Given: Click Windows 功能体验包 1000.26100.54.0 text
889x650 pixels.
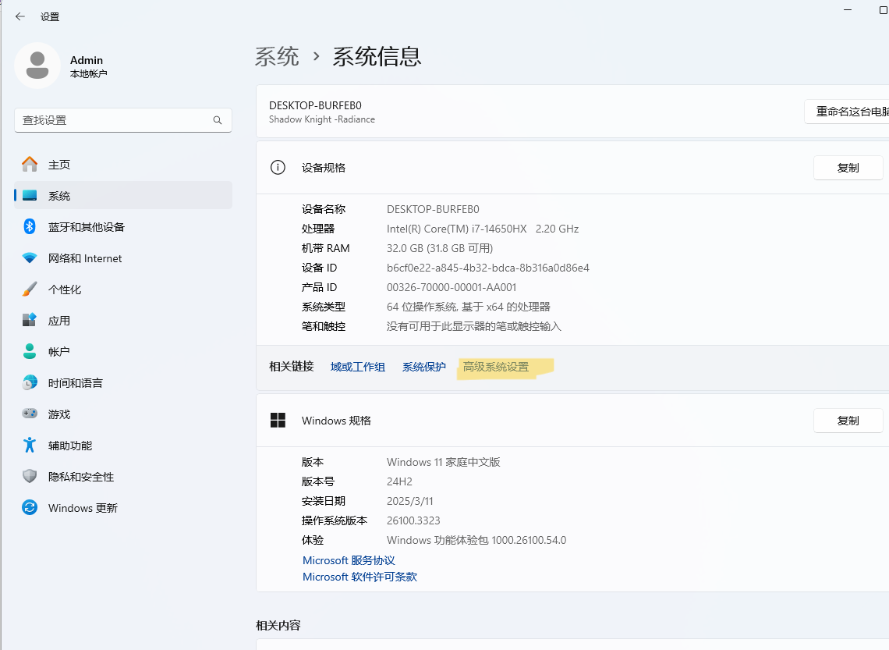Looking at the screenshot, I should coord(476,541).
